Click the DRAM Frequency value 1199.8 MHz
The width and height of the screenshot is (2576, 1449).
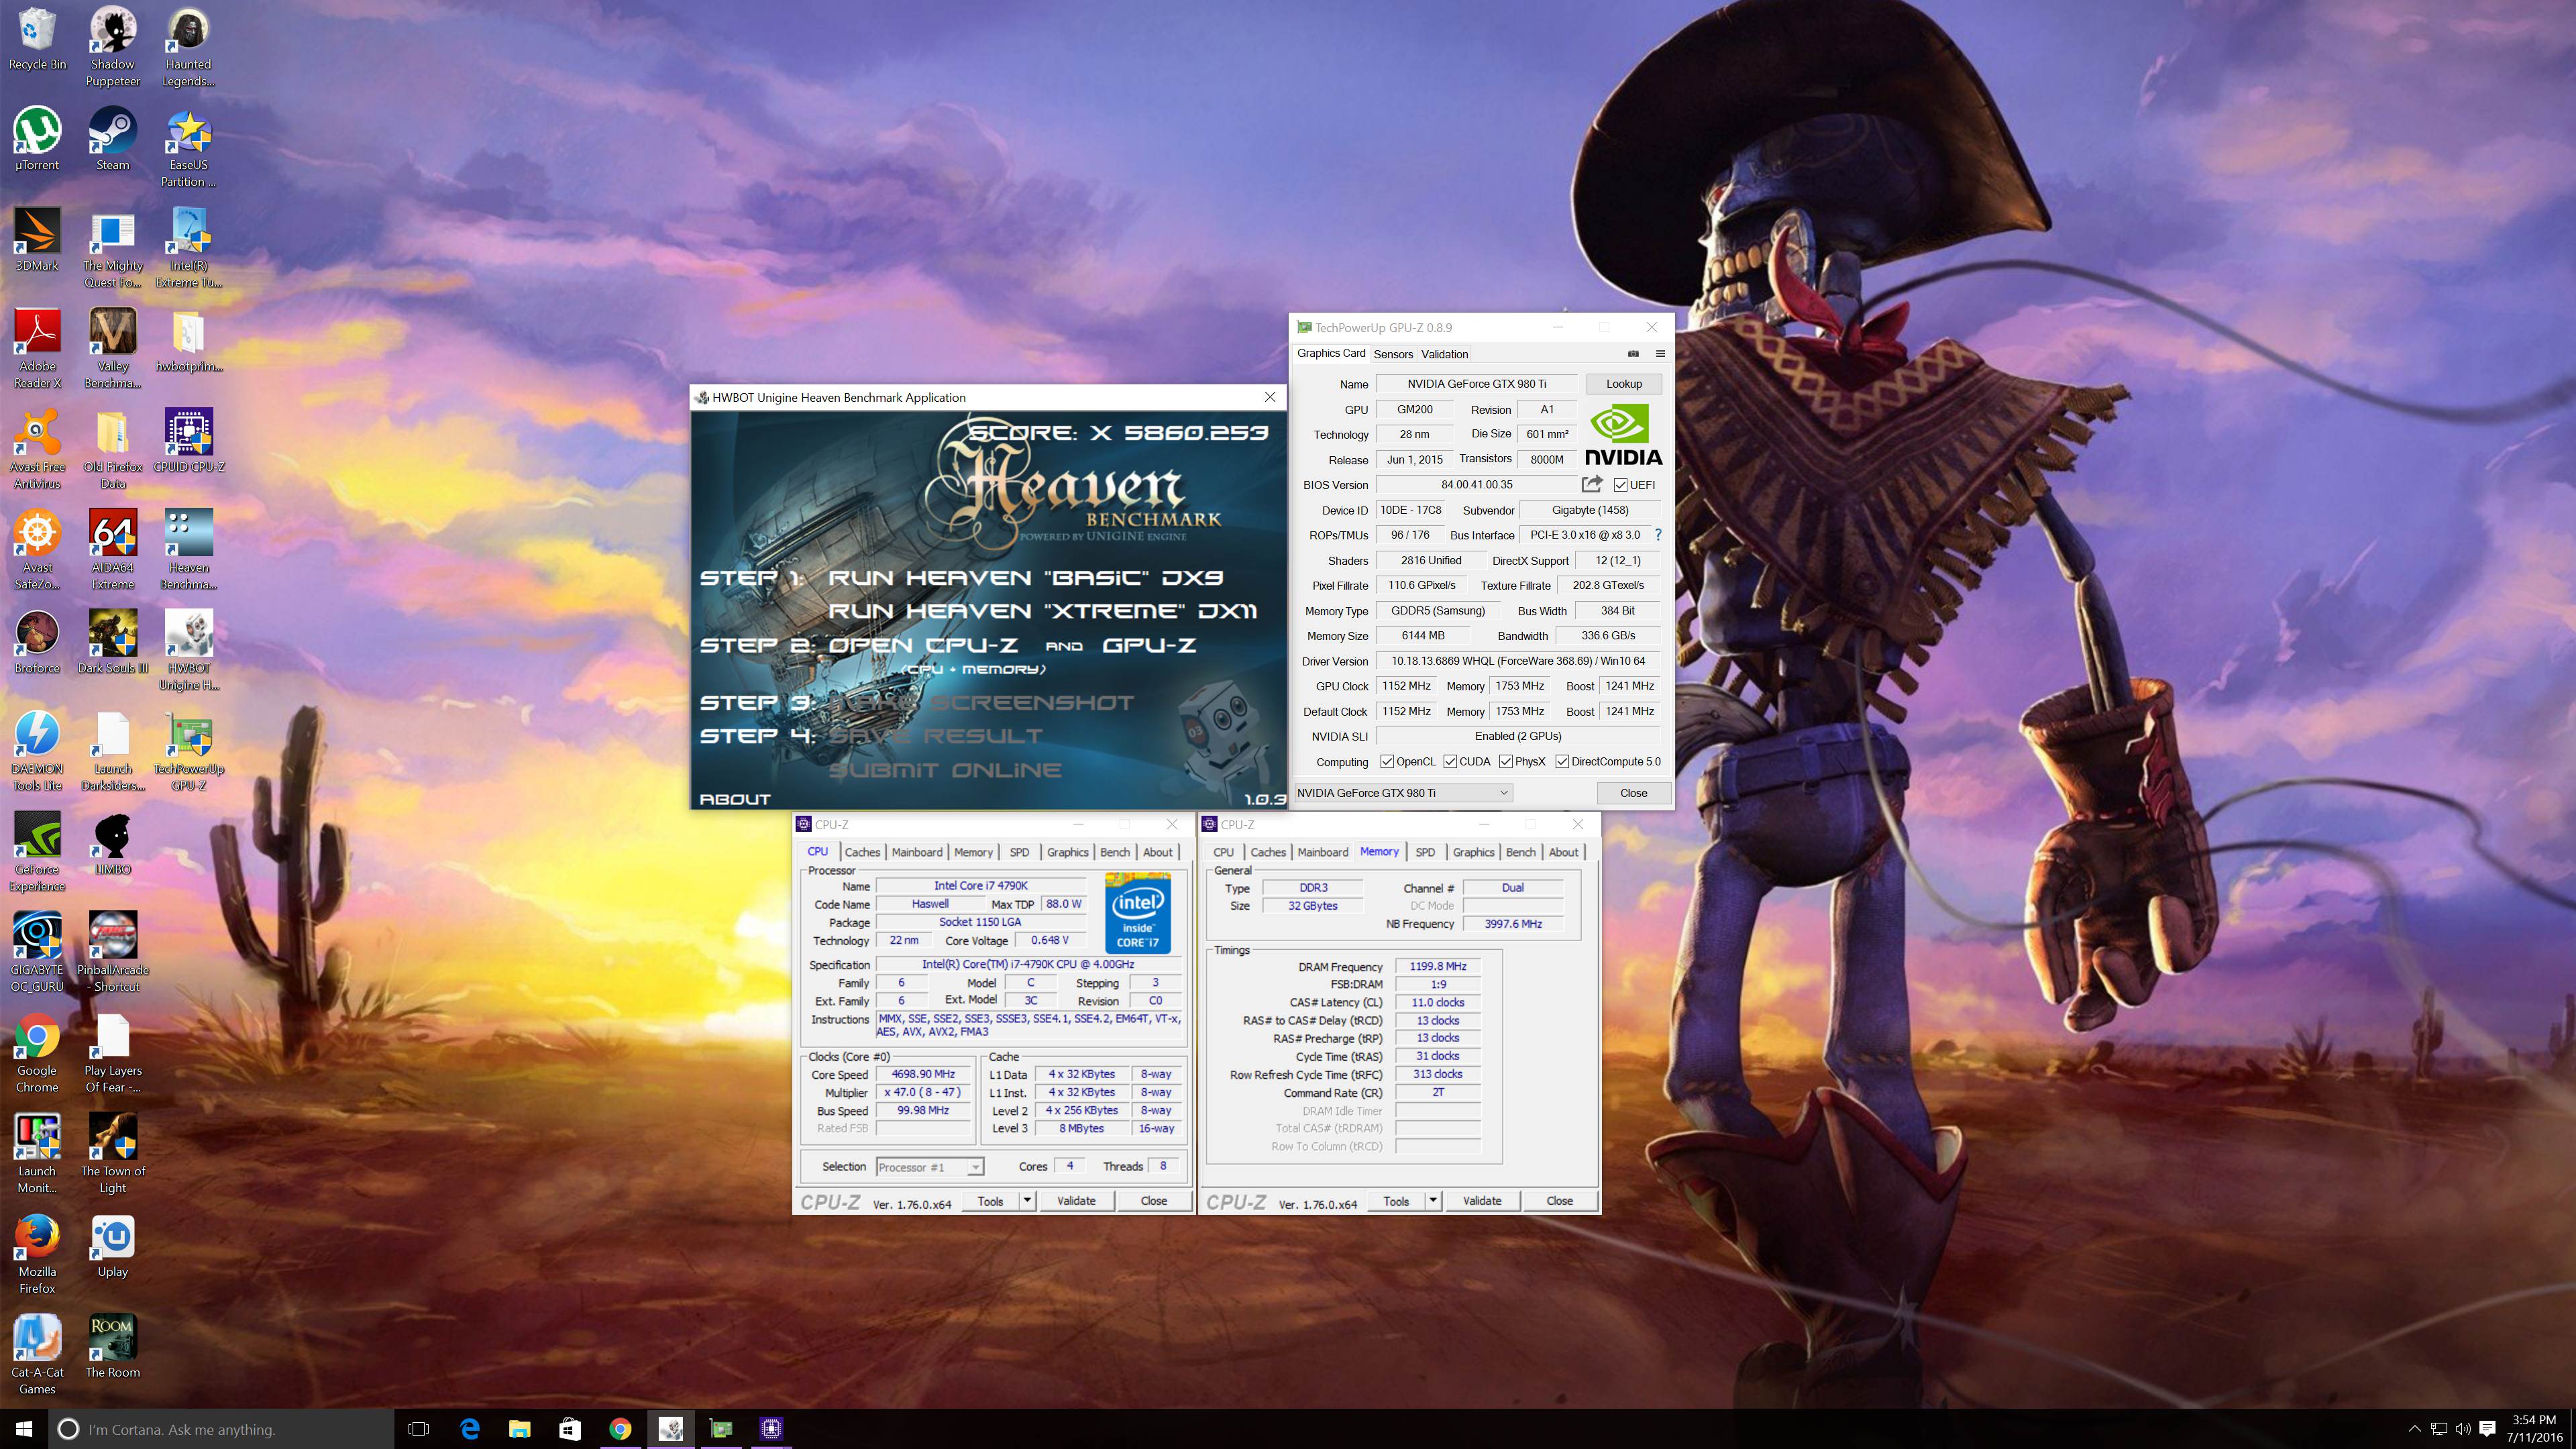click(x=1437, y=967)
